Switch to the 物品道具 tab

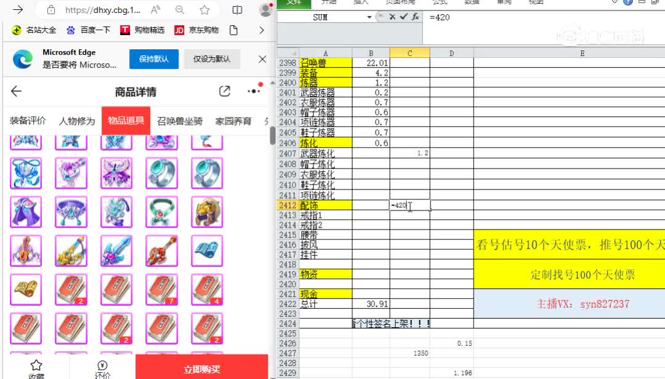click(126, 121)
